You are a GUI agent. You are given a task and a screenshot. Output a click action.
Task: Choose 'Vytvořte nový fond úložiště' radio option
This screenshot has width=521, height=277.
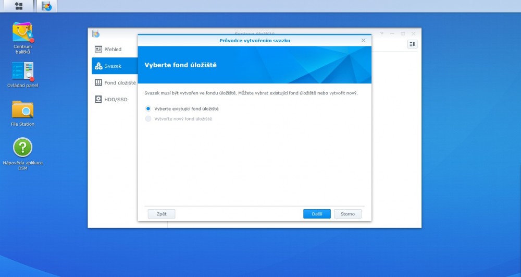point(148,119)
